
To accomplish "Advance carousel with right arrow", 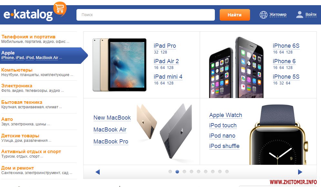I will tap(300, 172).
